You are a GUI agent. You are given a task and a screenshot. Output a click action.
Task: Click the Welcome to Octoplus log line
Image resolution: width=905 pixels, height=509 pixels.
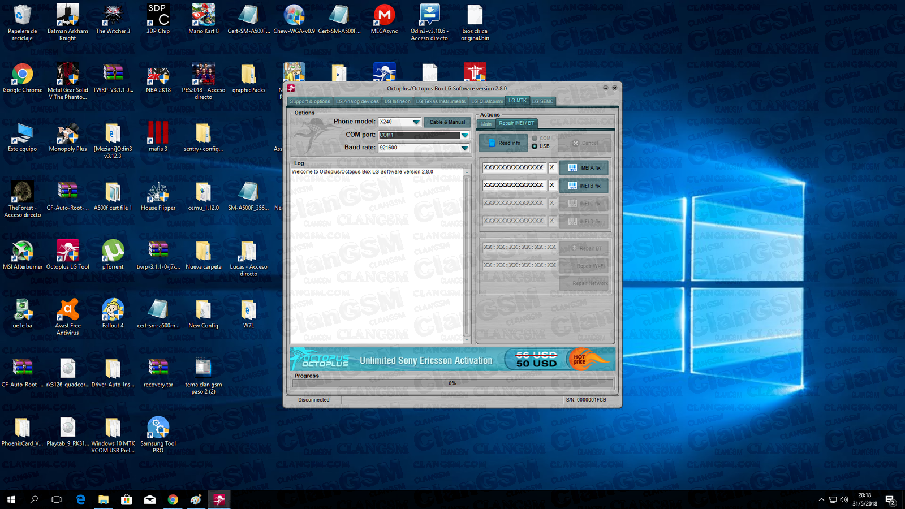click(x=362, y=172)
